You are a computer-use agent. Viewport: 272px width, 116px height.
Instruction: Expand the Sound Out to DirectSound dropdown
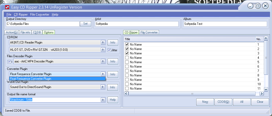click(103, 87)
